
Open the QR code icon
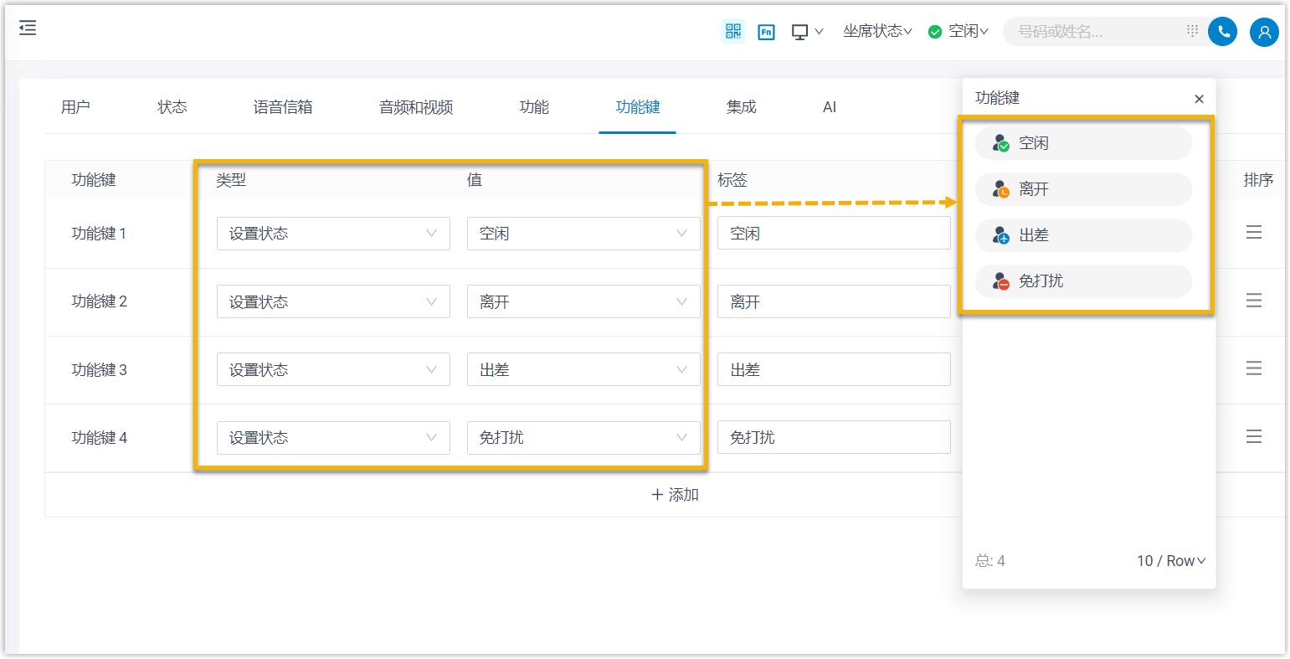tap(733, 32)
